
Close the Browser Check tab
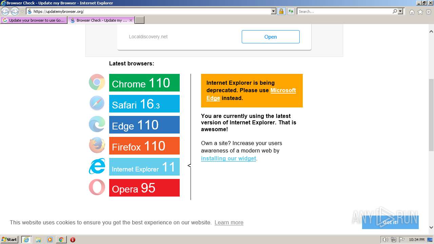[131, 20]
